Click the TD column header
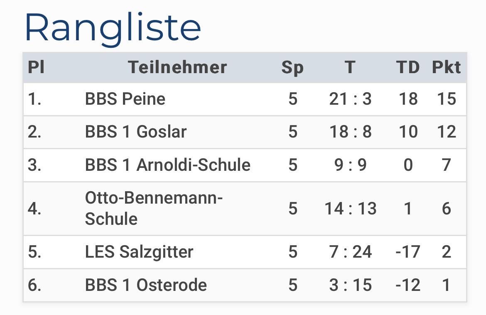Screen dimensions: 486x315 pyautogui.click(x=408, y=67)
